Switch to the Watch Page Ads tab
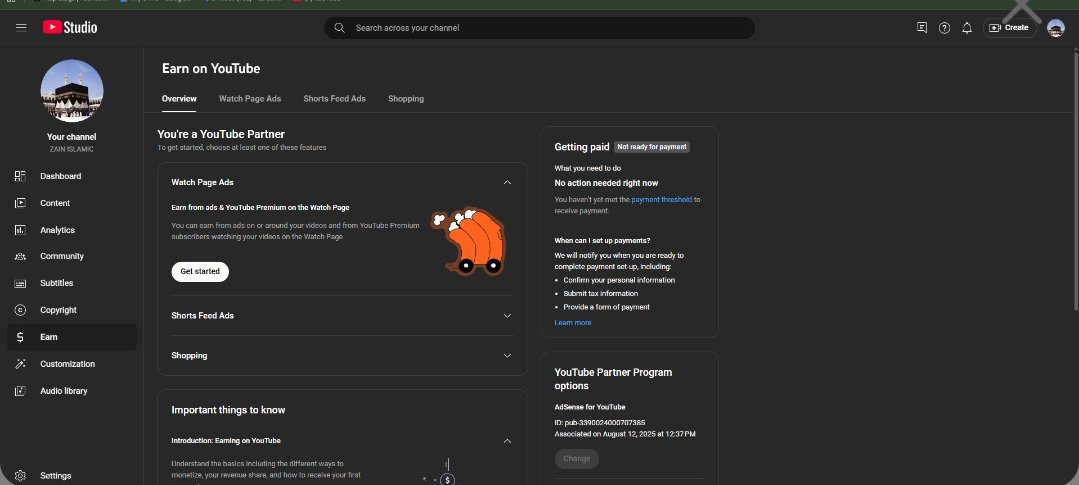The width and height of the screenshot is (1079, 485). 250,98
